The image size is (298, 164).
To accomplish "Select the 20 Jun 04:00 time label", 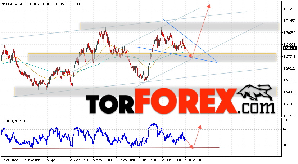I will (171, 160).
